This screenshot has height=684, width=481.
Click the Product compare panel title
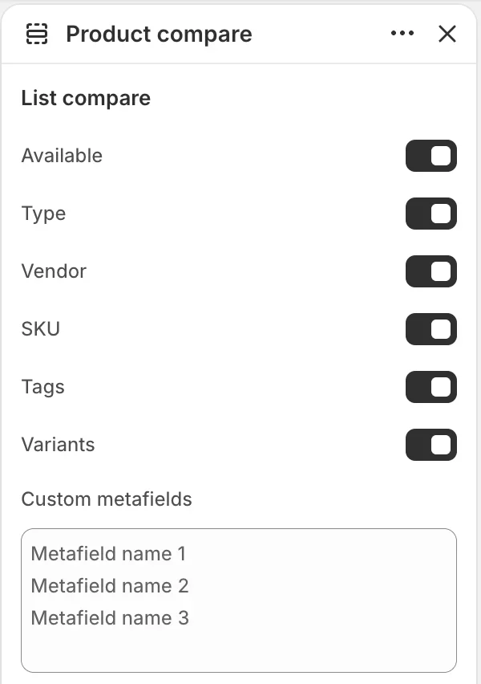pyautogui.click(x=159, y=35)
